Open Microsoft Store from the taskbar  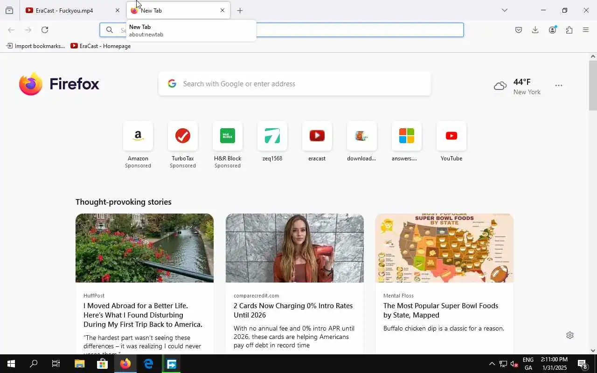click(102, 364)
